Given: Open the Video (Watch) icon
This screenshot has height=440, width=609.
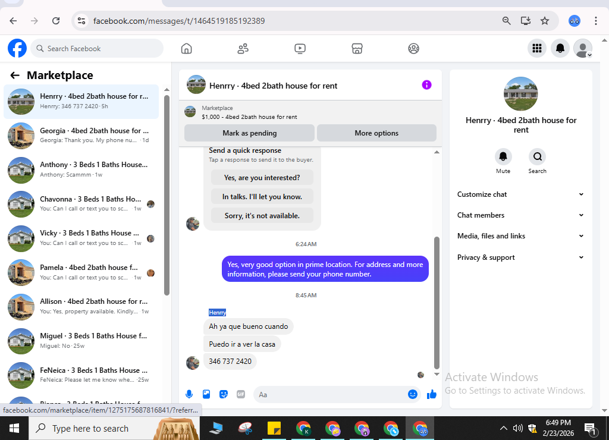Looking at the screenshot, I should coord(300,49).
